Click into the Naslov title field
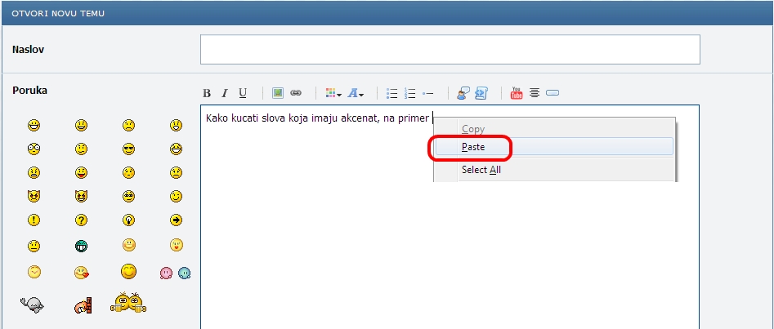The width and height of the screenshot is (774, 329). [450, 49]
